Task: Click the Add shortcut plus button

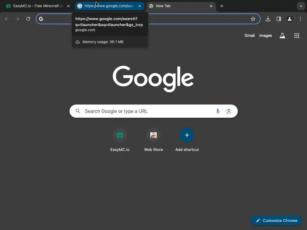Action: pyautogui.click(x=187, y=135)
